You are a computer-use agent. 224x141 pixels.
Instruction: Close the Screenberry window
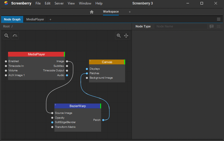click(x=216, y=3)
